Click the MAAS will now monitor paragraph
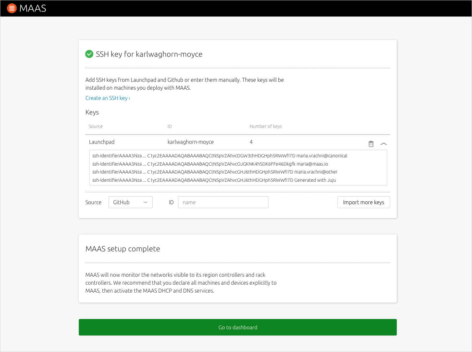Viewport: 472px width, 352px height. [181, 283]
